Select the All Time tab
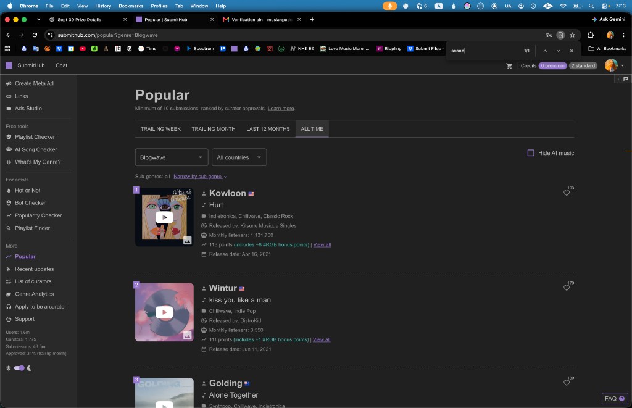The image size is (632, 408). click(x=312, y=129)
